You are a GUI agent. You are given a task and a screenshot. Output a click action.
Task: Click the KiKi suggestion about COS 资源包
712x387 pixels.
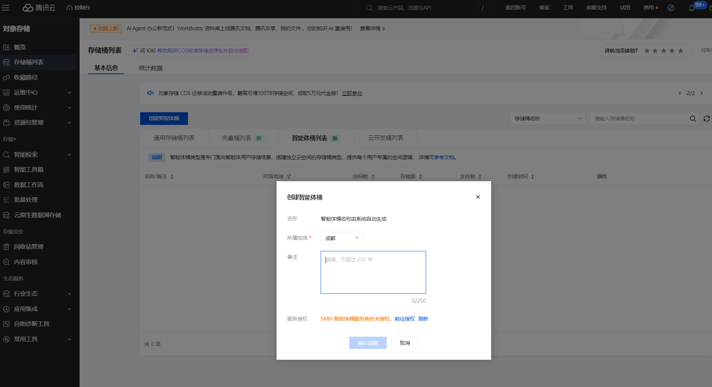tap(203, 51)
